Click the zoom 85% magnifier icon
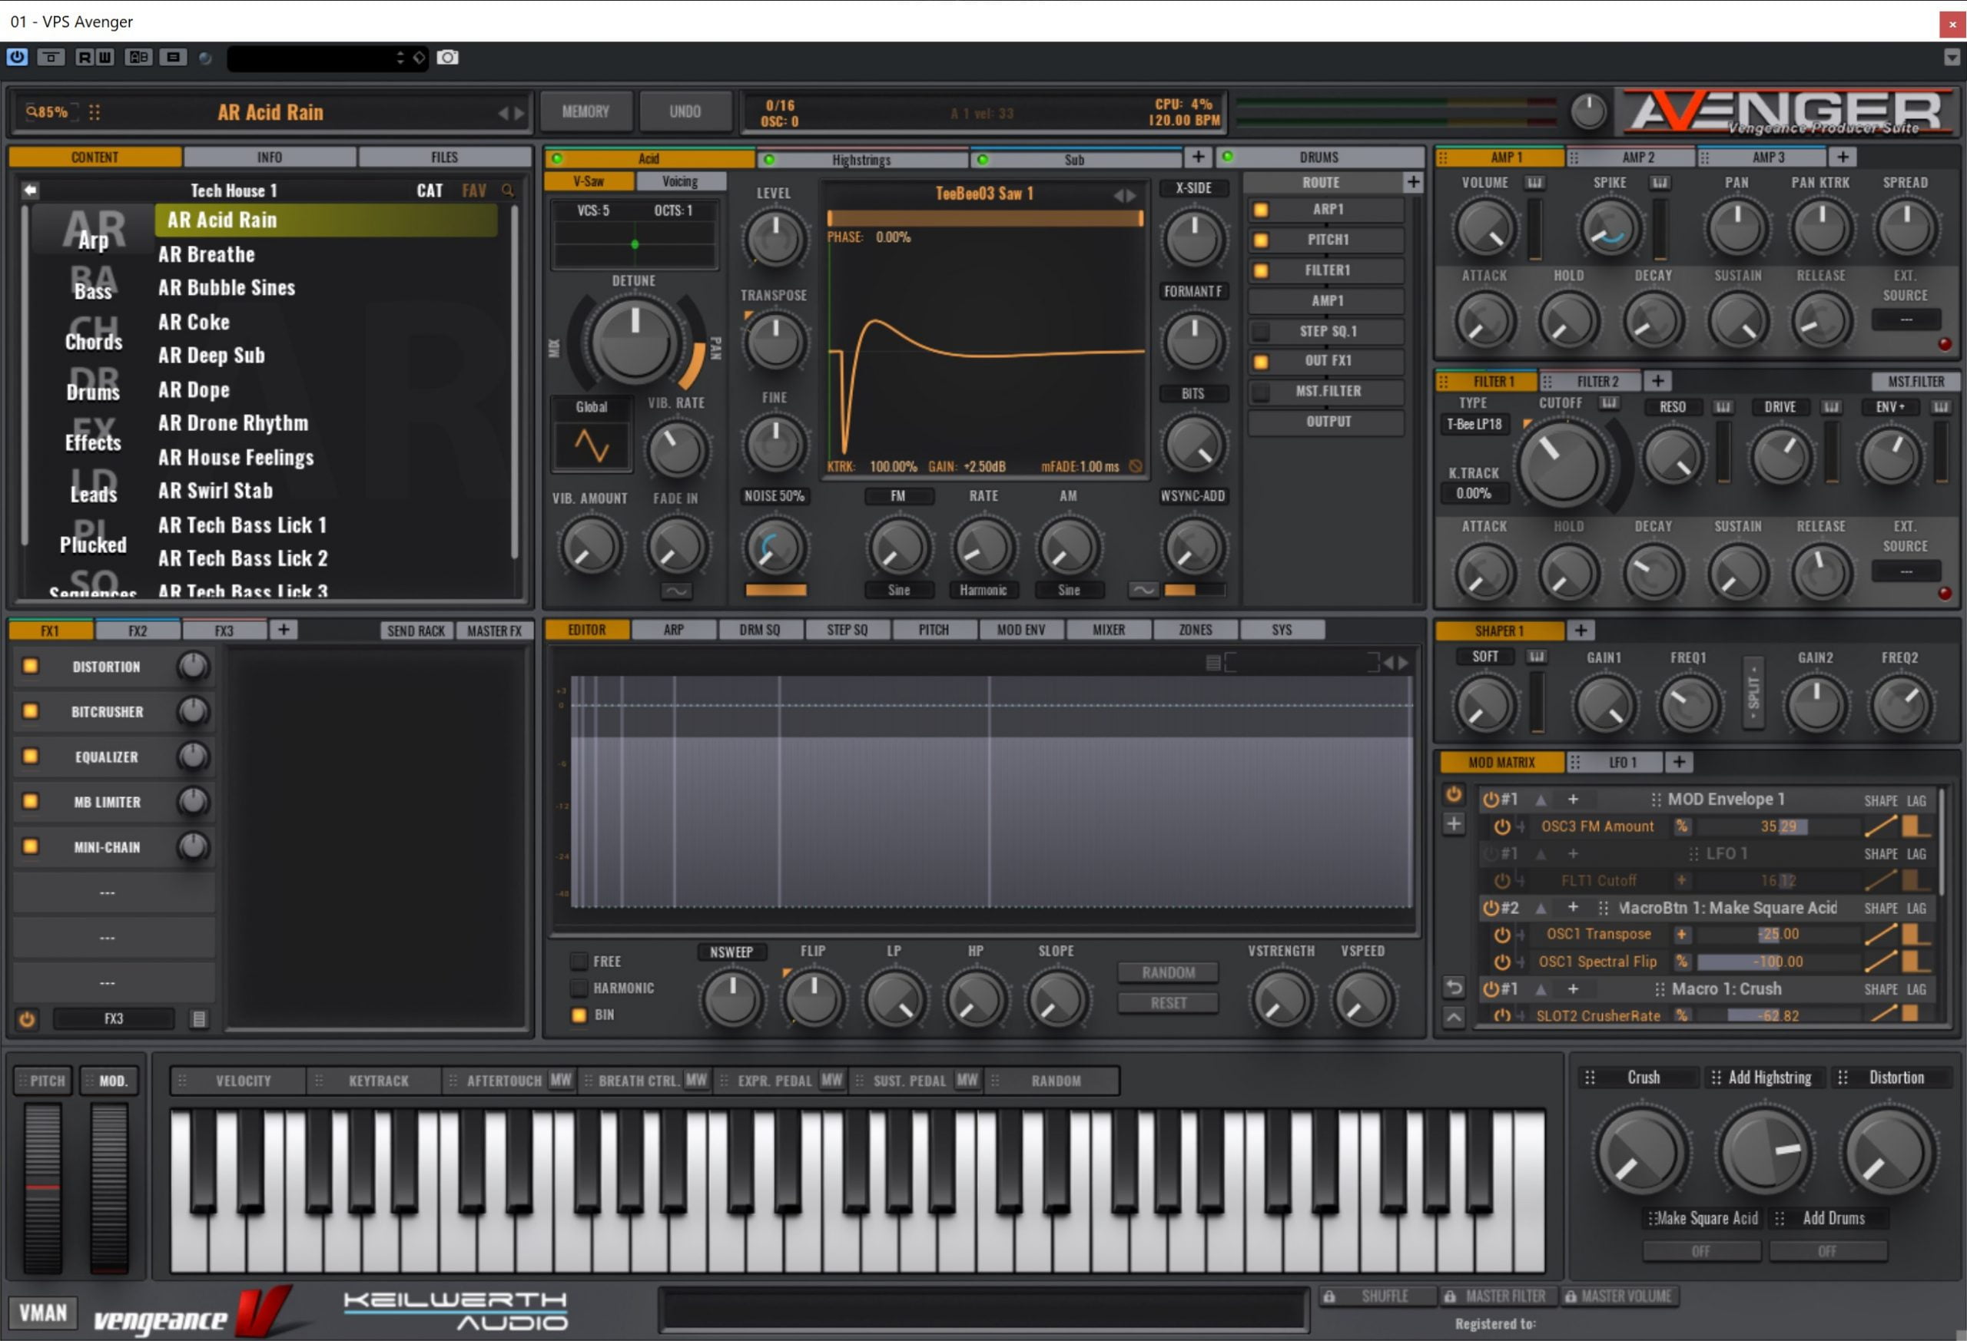Viewport: 1967px width, 1341px height. [x=32, y=111]
